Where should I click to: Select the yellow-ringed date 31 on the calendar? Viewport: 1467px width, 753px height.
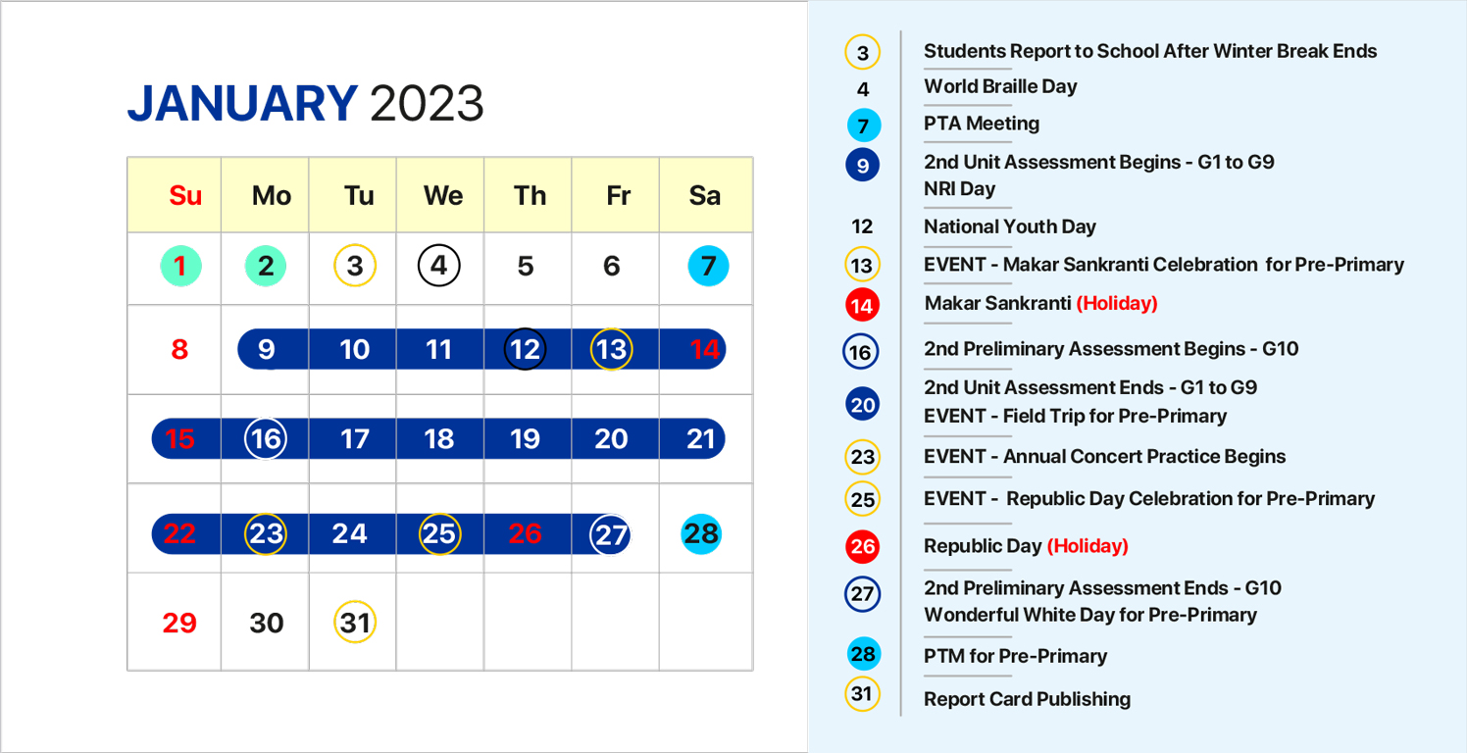[355, 623]
